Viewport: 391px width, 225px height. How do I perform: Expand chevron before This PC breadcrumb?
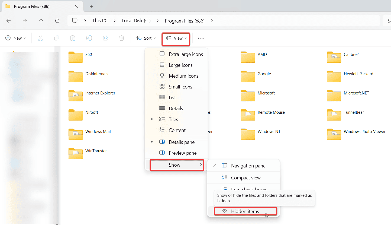coord(85,21)
